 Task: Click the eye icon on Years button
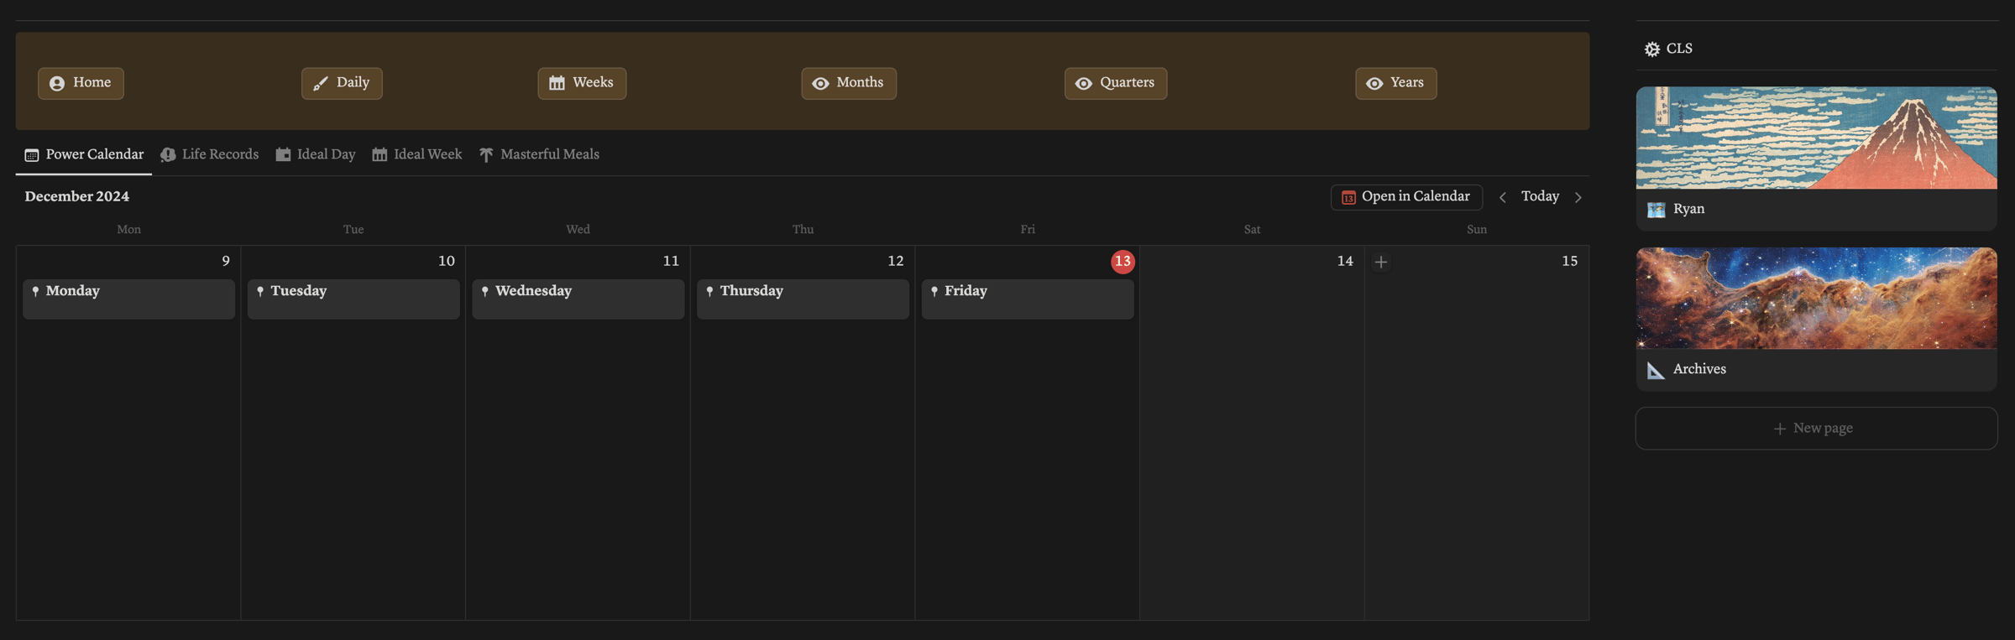(x=1374, y=83)
